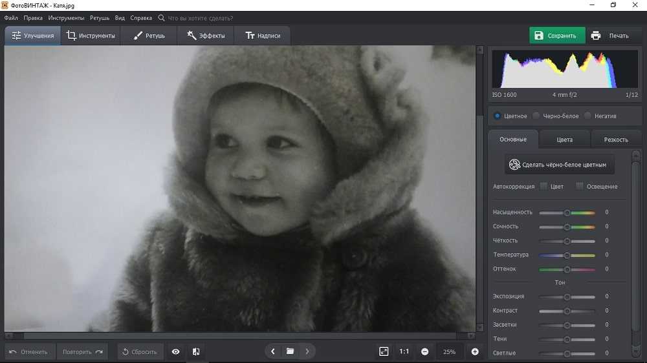The height and width of the screenshot is (363, 647).
Task: Zoom out with the minus icon
Action: point(424,351)
